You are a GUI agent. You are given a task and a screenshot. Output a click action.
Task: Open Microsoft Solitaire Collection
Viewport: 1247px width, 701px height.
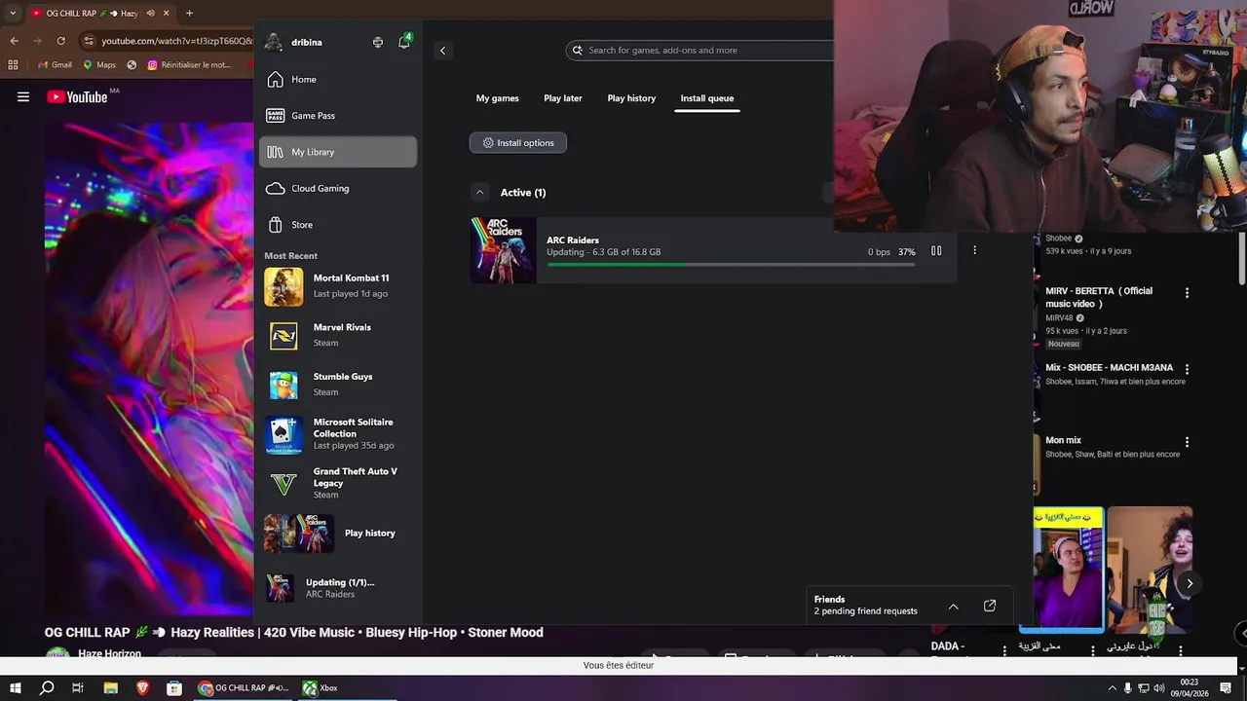click(x=338, y=434)
